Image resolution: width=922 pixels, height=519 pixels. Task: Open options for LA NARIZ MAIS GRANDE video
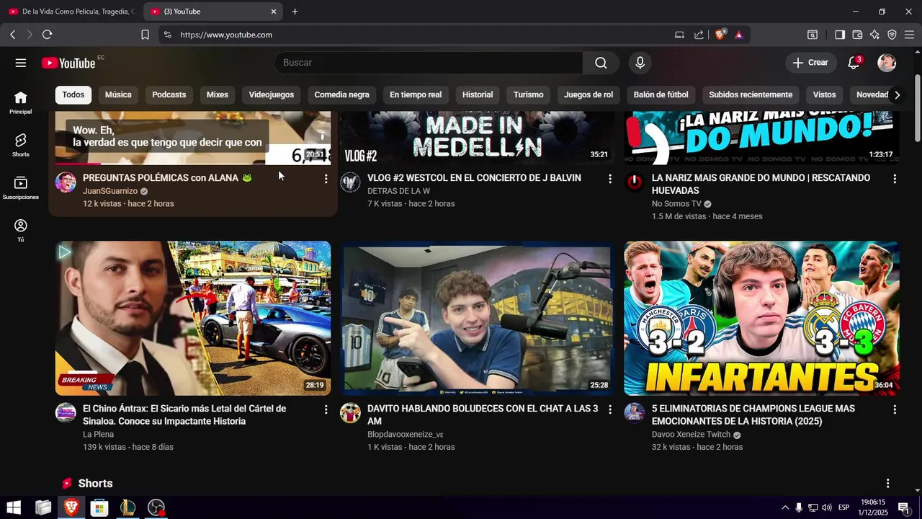(x=895, y=179)
